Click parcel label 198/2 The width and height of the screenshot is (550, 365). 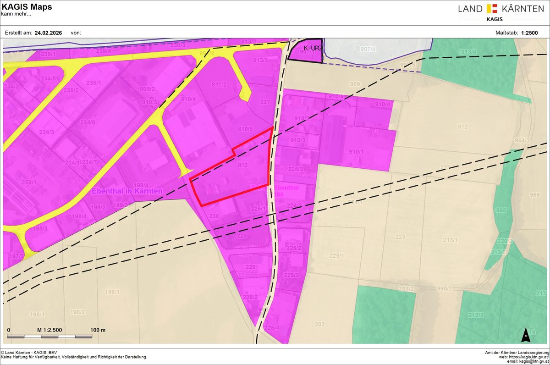point(77,312)
